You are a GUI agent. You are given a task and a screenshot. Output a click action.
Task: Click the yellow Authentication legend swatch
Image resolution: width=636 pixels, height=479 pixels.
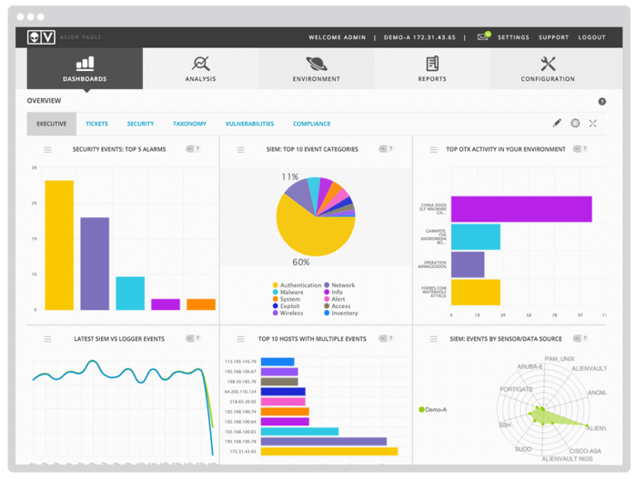[275, 285]
